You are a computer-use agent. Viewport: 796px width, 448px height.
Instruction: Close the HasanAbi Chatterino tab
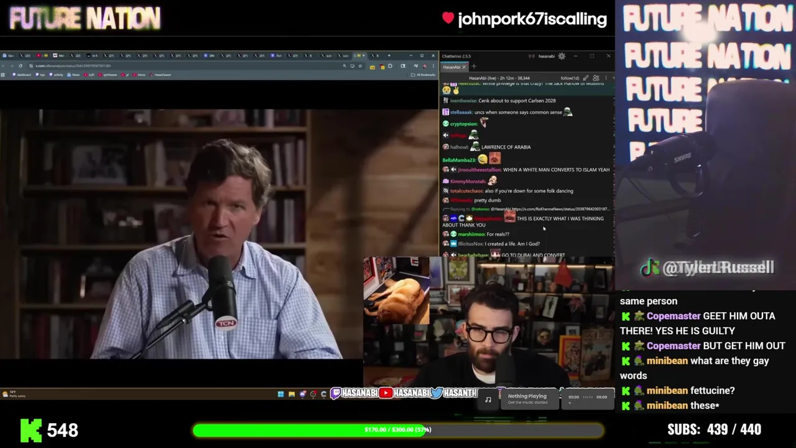tap(464, 67)
